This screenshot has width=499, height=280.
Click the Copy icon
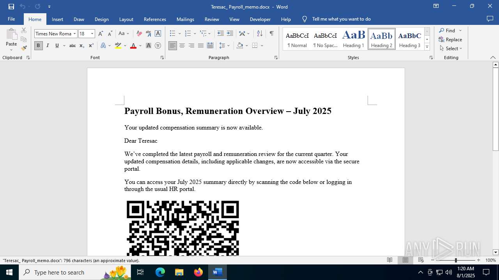click(x=24, y=39)
